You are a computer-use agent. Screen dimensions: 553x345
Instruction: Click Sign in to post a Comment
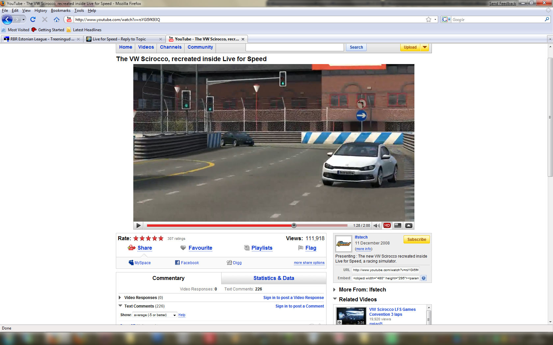(300, 306)
